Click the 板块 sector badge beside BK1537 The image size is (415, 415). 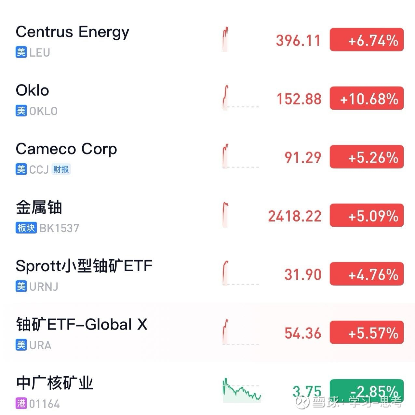coord(26,228)
